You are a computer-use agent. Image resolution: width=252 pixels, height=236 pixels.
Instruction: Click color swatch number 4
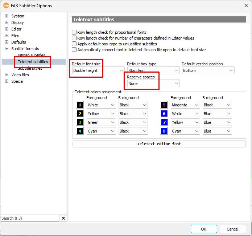(x=80, y=131)
